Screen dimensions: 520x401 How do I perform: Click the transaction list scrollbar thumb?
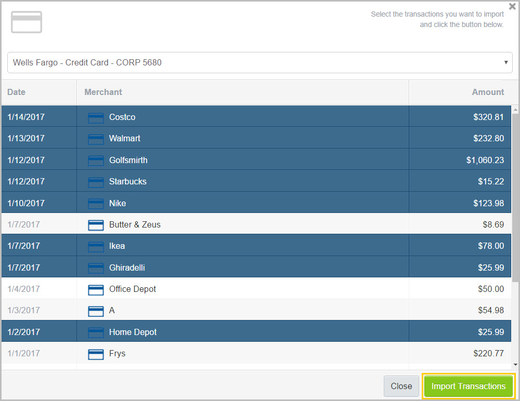tap(515, 198)
